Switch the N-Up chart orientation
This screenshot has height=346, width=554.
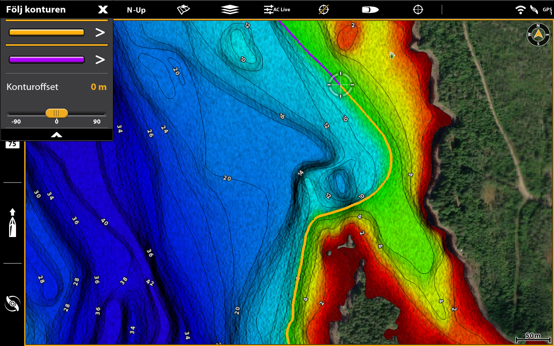[136, 10]
